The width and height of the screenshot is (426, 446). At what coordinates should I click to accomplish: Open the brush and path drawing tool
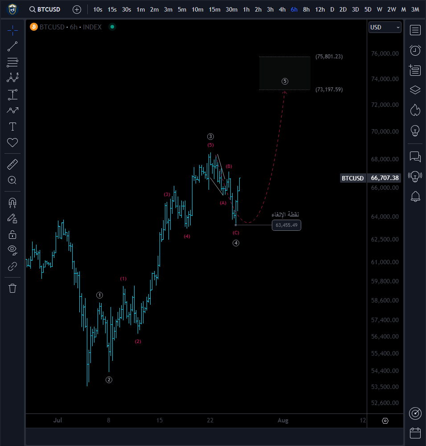point(12,110)
